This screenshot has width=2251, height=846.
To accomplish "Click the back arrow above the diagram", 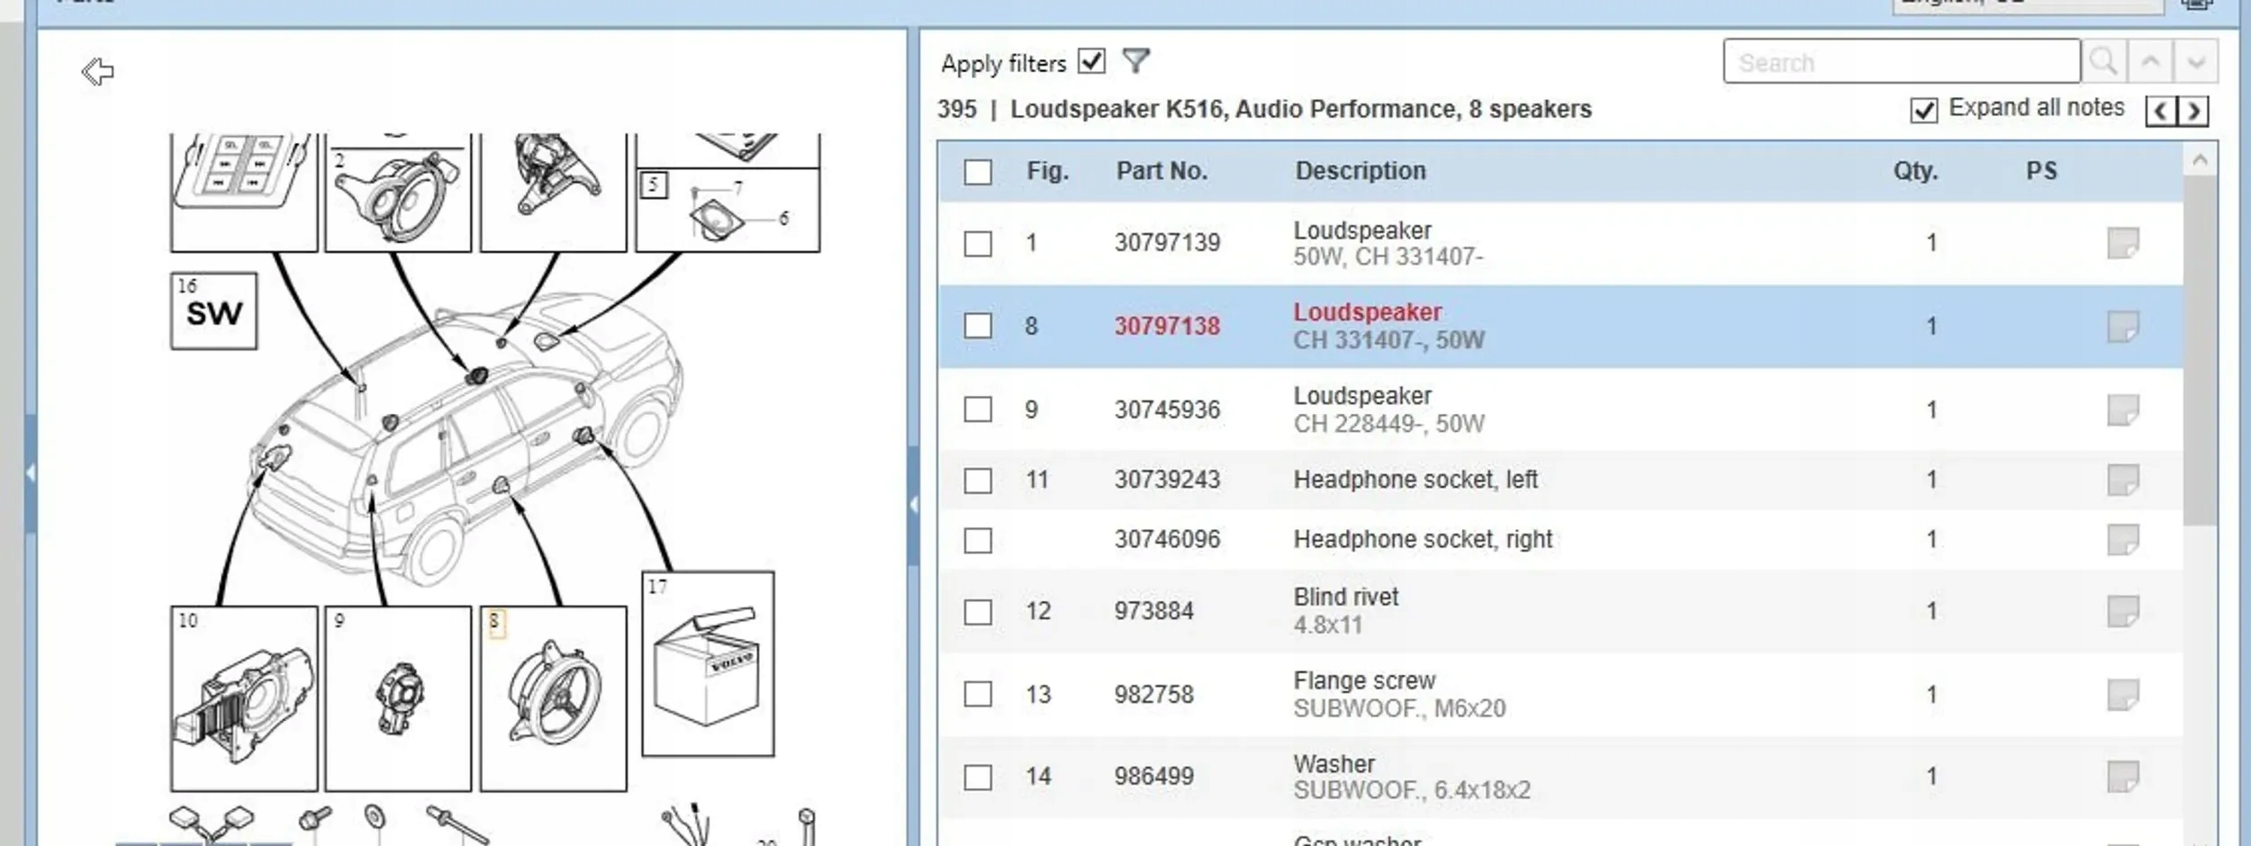I will coord(97,71).
